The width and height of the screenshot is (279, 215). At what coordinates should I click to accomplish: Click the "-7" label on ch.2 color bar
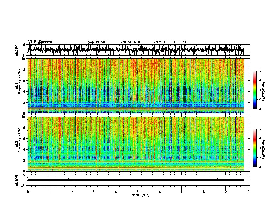click(260, 167)
